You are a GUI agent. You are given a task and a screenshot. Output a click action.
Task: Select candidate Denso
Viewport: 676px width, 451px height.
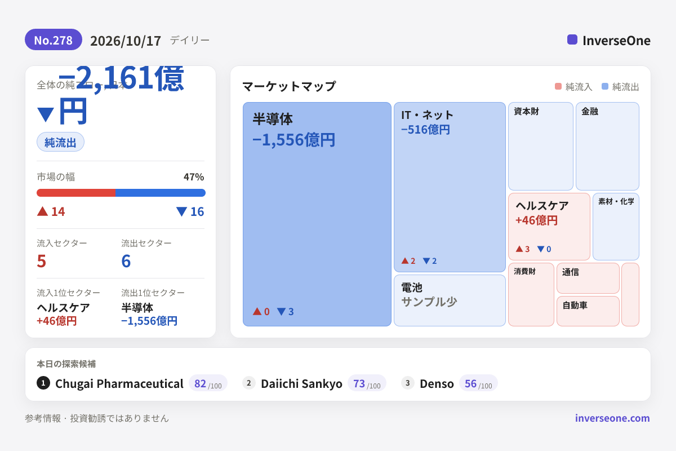[x=437, y=383]
